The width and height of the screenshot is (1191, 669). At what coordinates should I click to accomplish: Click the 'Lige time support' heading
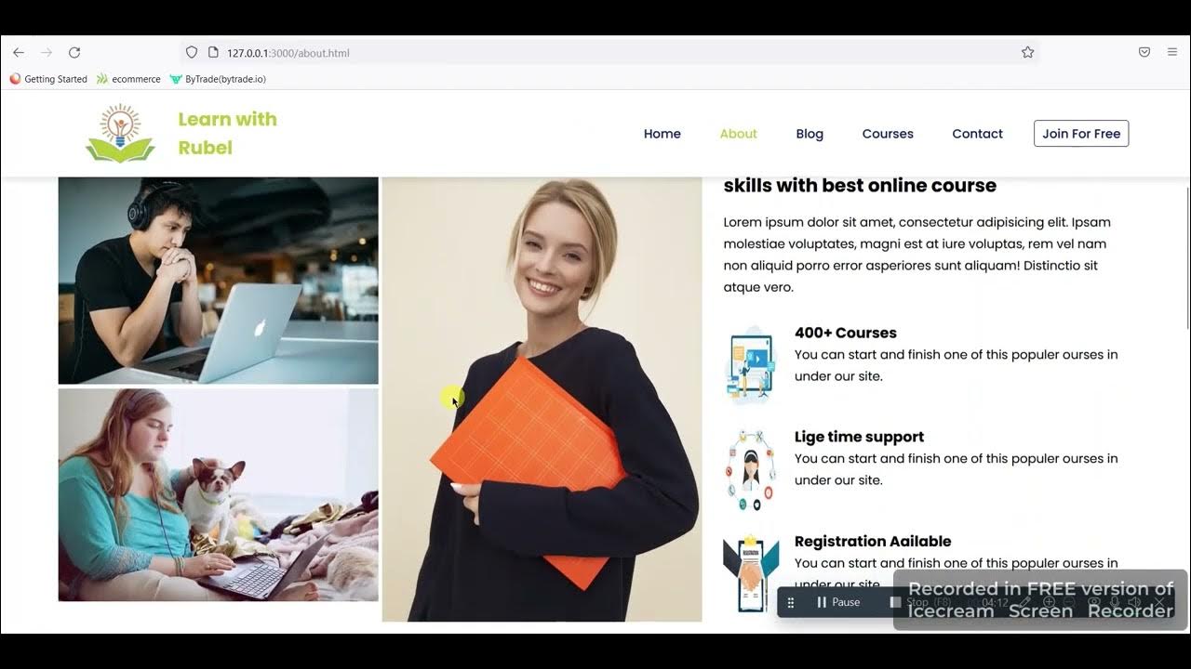coord(859,437)
